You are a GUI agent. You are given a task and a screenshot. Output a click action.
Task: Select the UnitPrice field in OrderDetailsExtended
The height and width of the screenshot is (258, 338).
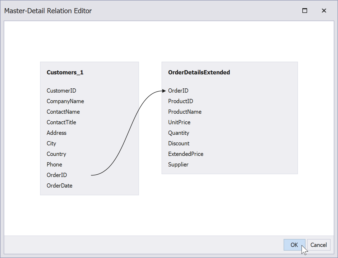tap(180, 122)
